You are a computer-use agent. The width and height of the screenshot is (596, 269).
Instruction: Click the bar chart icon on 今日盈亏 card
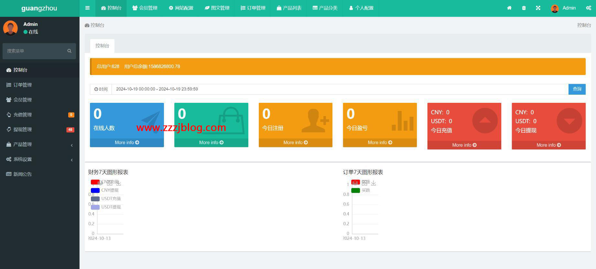[x=403, y=121]
